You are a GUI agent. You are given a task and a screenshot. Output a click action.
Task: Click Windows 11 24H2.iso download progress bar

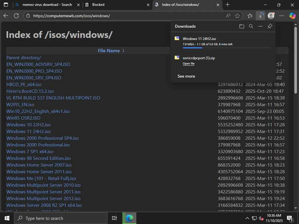tap(227, 48)
